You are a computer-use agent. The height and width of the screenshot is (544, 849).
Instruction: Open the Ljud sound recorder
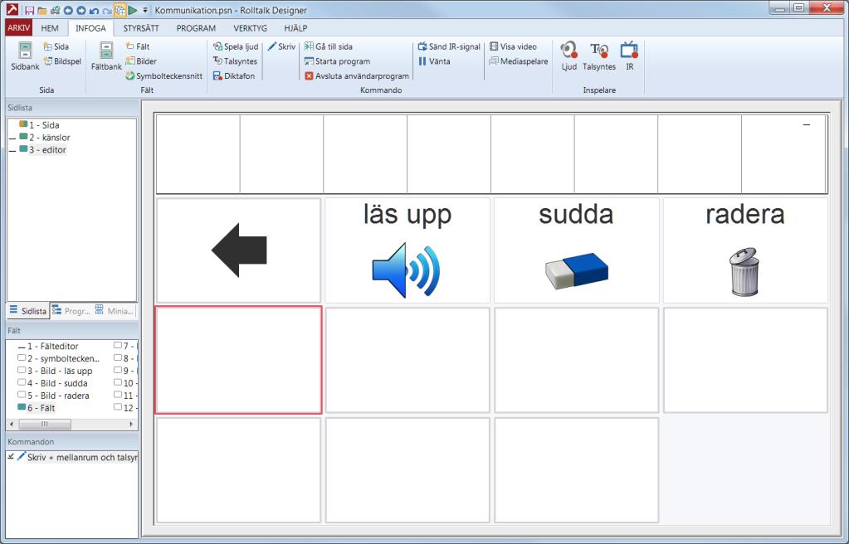tap(568, 56)
